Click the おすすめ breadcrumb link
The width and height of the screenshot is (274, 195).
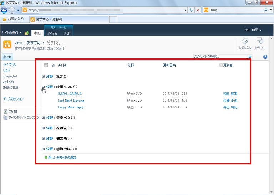pyautogui.click(x=34, y=43)
